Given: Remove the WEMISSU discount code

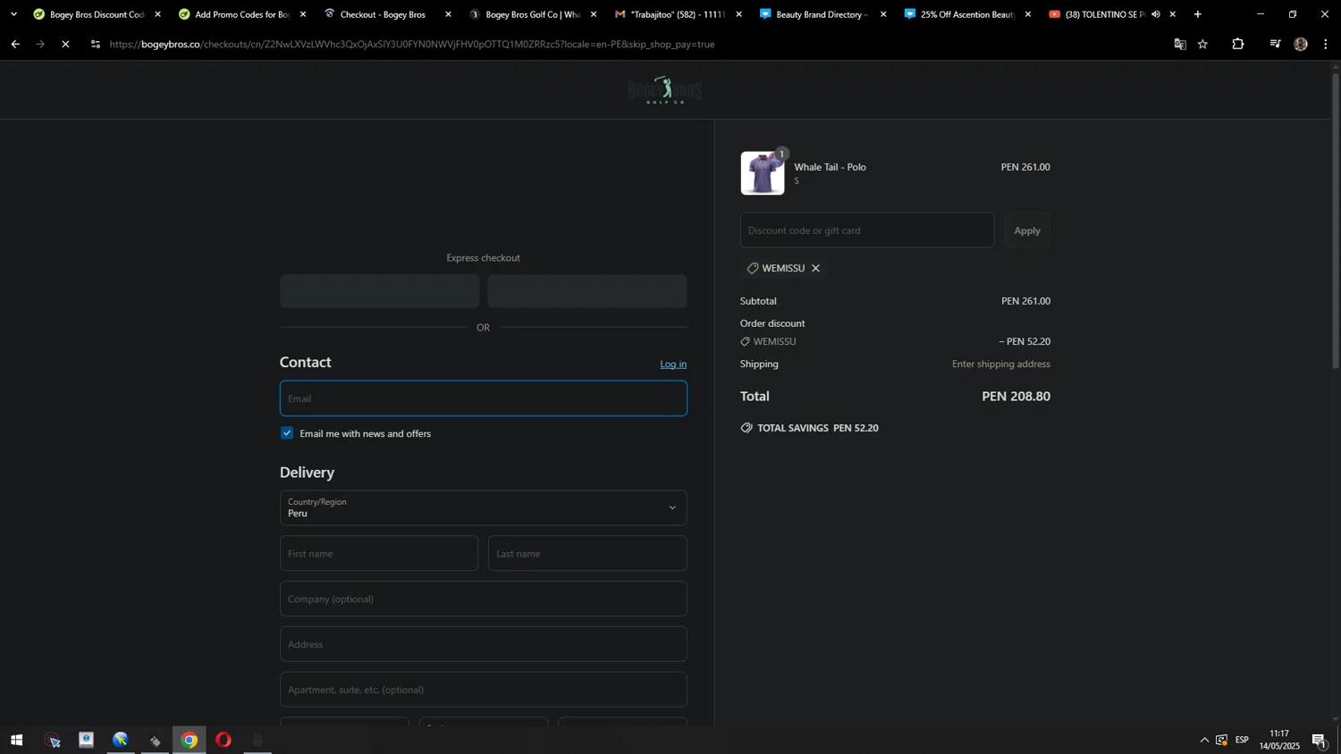Looking at the screenshot, I should point(815,268).
